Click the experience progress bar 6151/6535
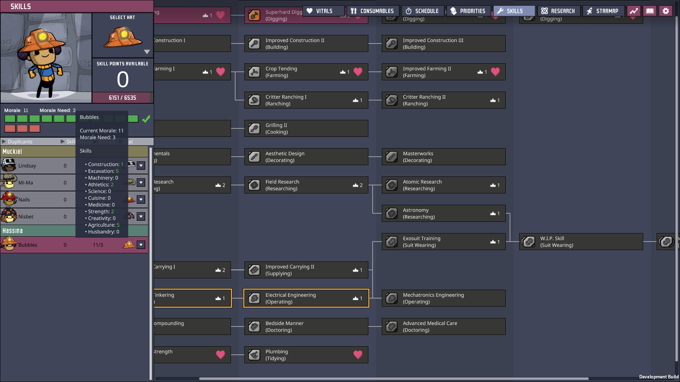 pyautogui.click(x=123, y=98)
